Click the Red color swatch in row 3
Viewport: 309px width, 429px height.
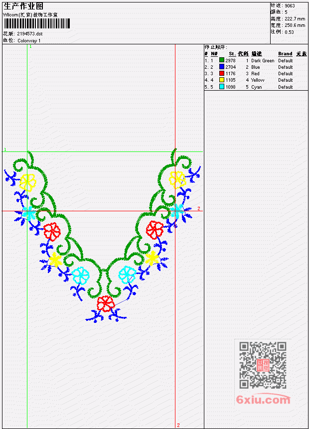[x=222, y=73]
